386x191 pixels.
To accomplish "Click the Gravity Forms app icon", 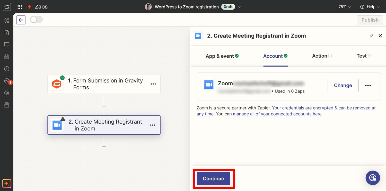I will coord(57,84).
